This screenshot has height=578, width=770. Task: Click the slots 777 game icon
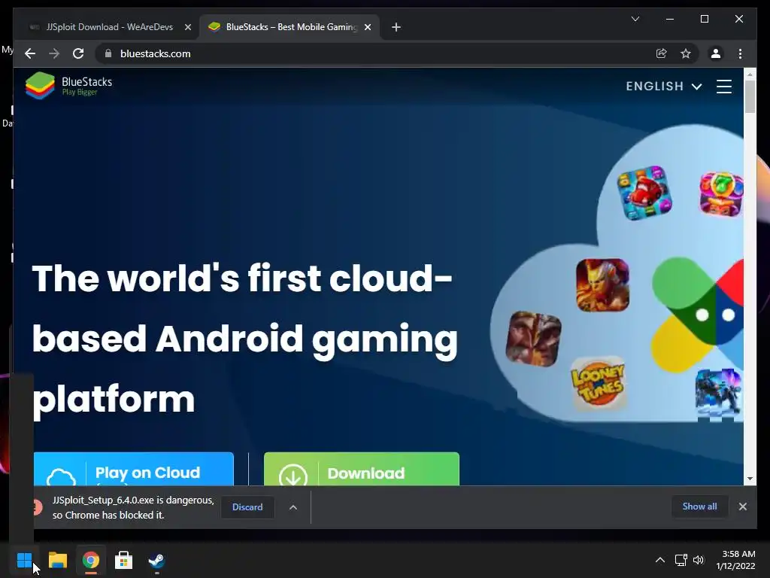[721, 193]
